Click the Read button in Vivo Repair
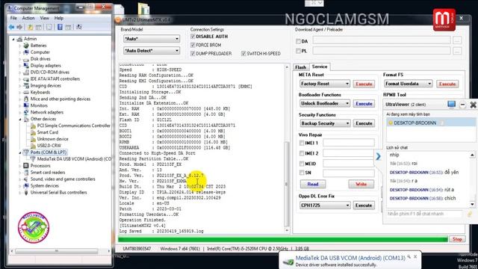Image resolution: width=478 pixels, height=269 pixels. click(x=313, y=185)
